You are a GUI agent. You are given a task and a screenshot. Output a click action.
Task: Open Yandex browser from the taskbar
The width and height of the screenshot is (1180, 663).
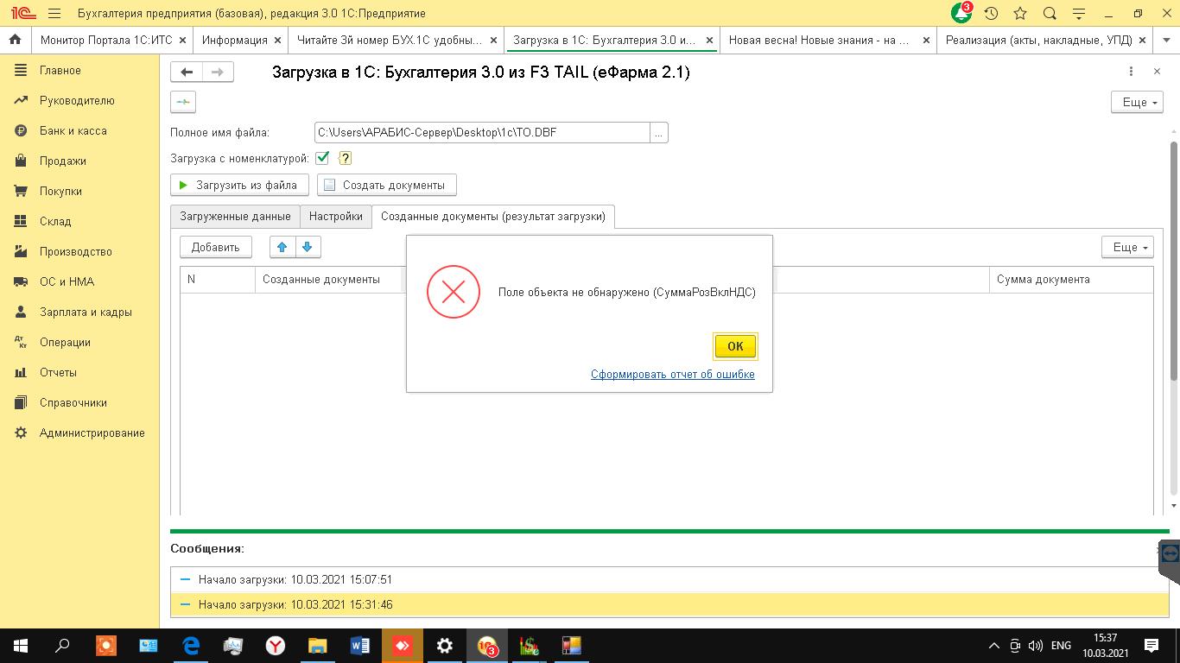click(x=276, y=646)
